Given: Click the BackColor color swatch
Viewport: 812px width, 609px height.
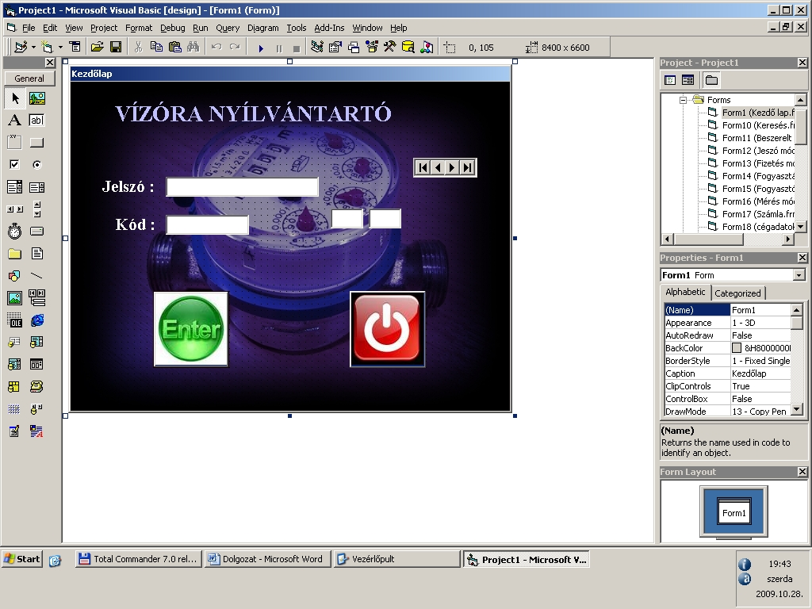Looking at the screenshot, I should [737, 348].
